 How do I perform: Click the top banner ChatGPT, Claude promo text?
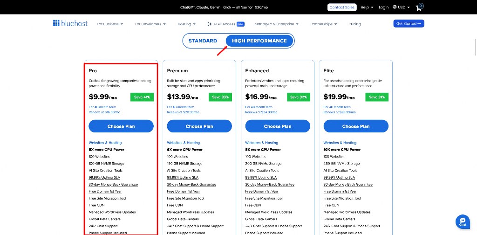224,7
